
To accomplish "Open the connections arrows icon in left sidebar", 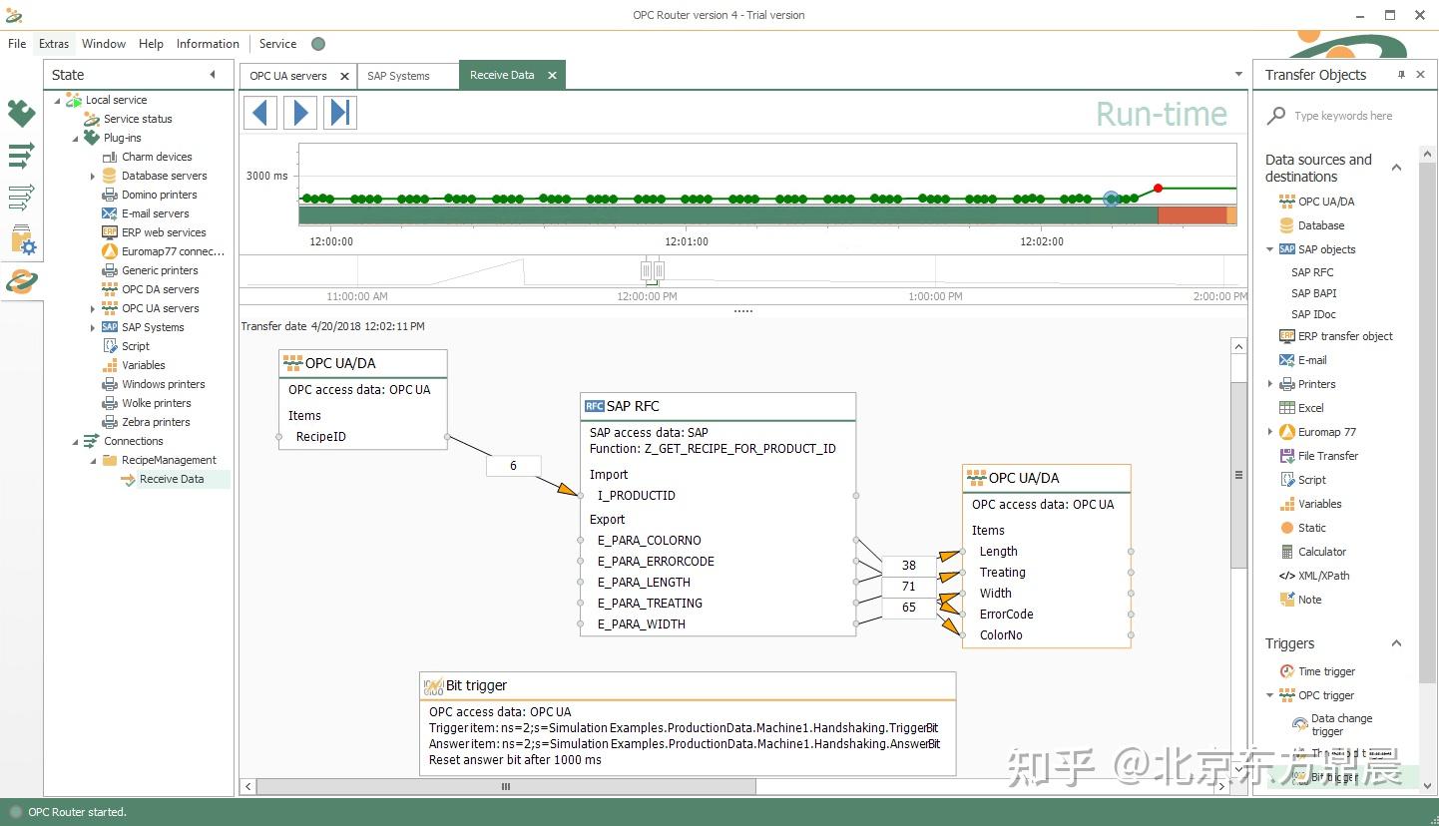I will tap(21, 155).
